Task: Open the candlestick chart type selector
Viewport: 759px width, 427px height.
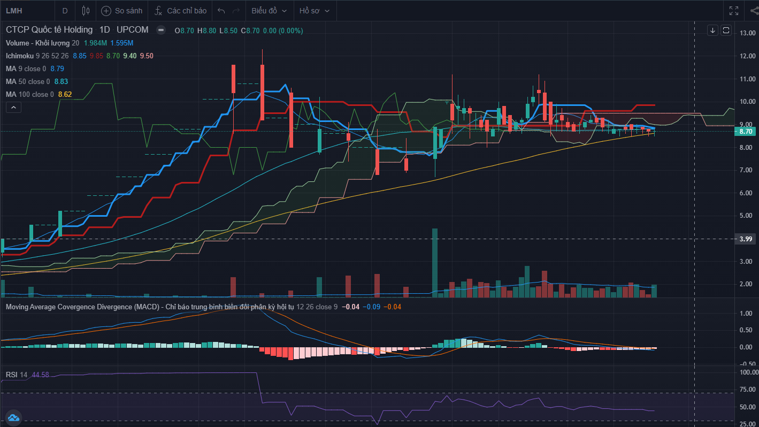Action: (86, 11)
